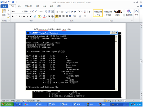Click the font color red A
The image size is (143, 107).
[44, 16]
